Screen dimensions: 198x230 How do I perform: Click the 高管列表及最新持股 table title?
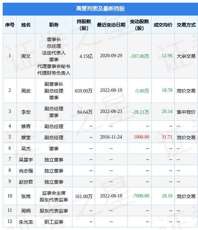coord(100,9)
